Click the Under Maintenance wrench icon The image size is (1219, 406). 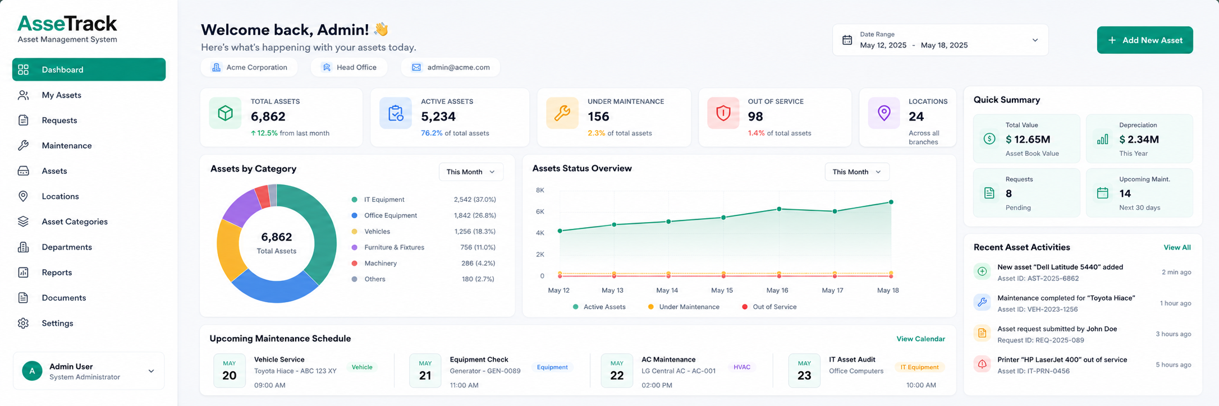click(x=562, y=113)
